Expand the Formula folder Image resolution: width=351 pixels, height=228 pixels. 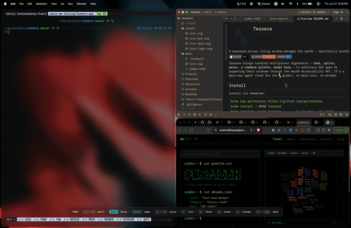point(189,74)
